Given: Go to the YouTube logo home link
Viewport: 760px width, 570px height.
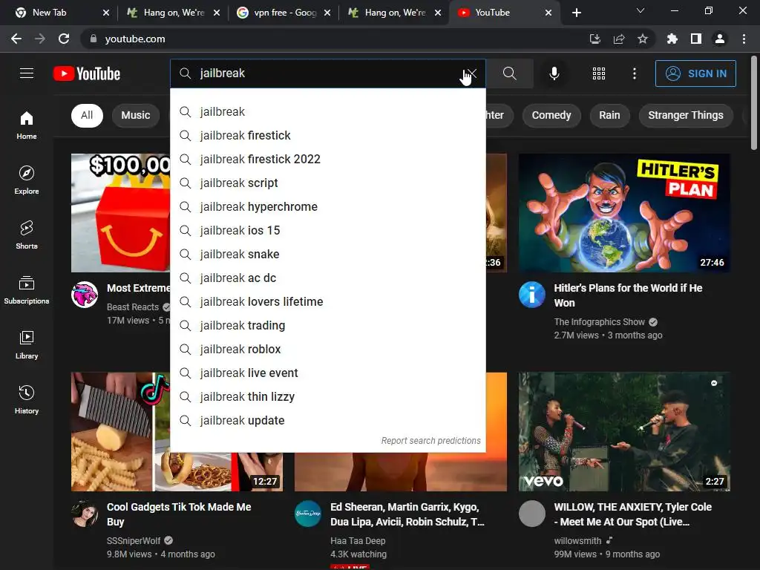Looking at the screenshot, I should 87,73.
